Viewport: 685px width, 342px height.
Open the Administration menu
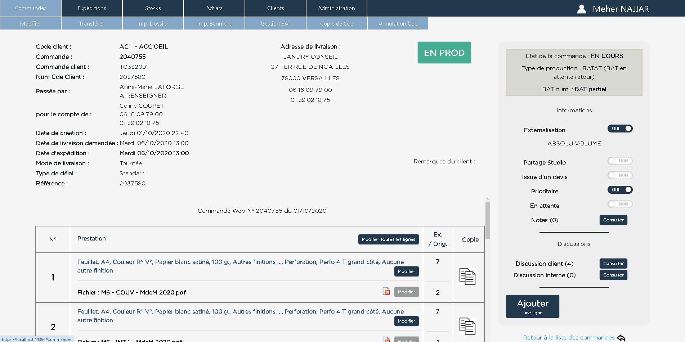click(x=336, y=8)
